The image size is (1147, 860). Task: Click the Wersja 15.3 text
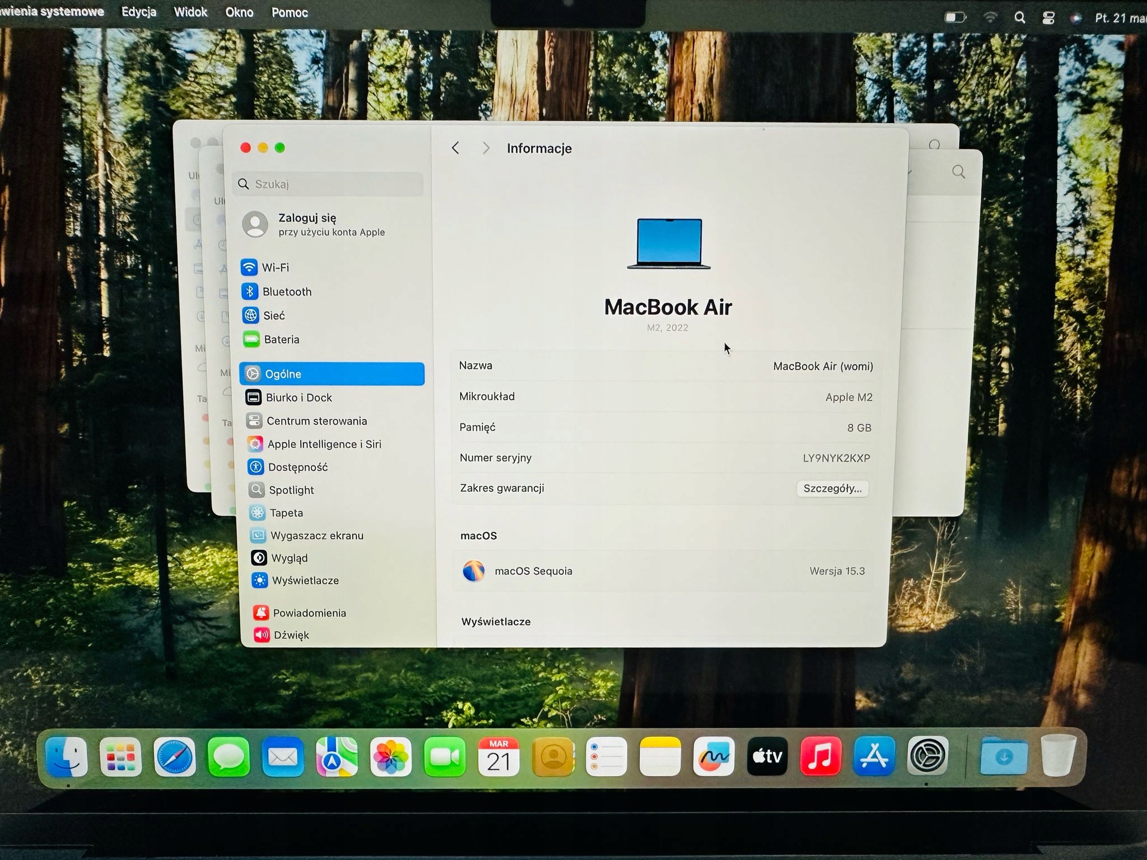pos(837,571)
